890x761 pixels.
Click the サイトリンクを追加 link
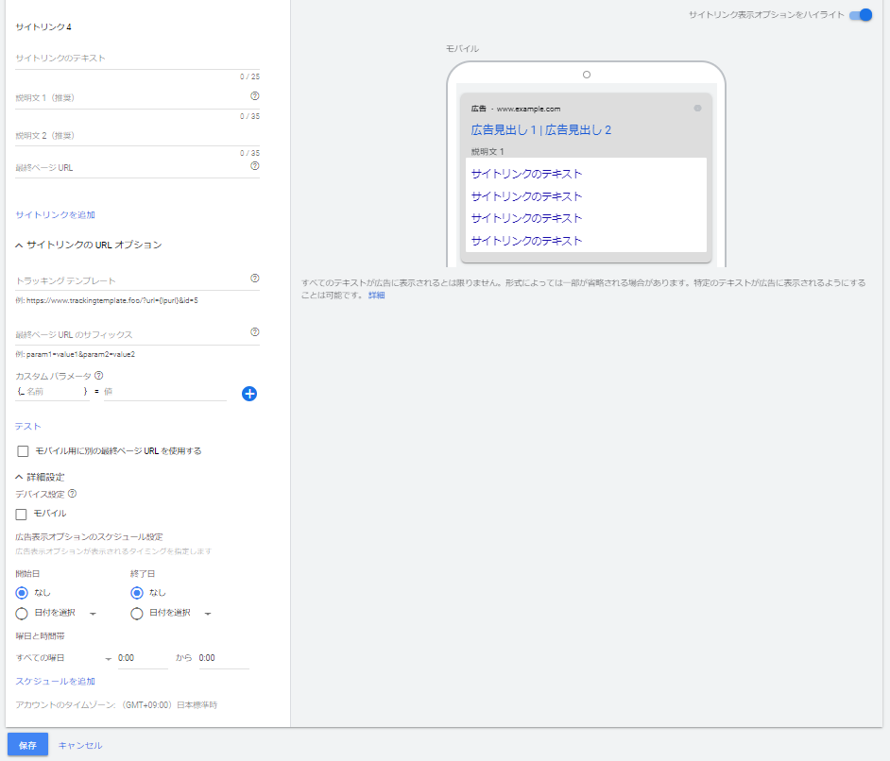(x=55, y=215)
